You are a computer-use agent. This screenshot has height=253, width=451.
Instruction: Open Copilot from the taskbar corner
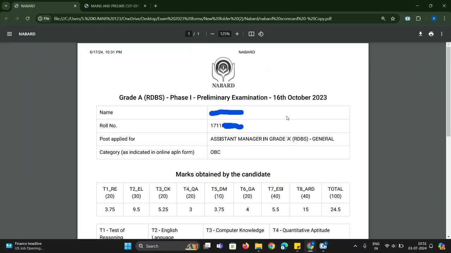[441, 246]
